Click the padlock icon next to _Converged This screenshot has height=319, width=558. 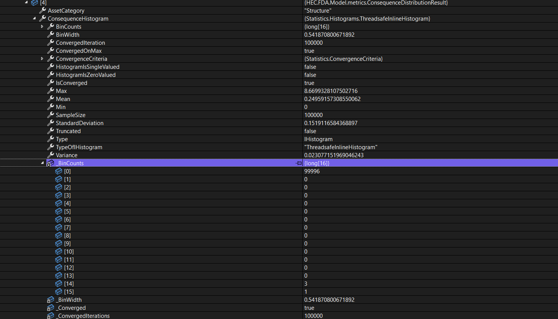pyautogui.click(x=51, y=308)
